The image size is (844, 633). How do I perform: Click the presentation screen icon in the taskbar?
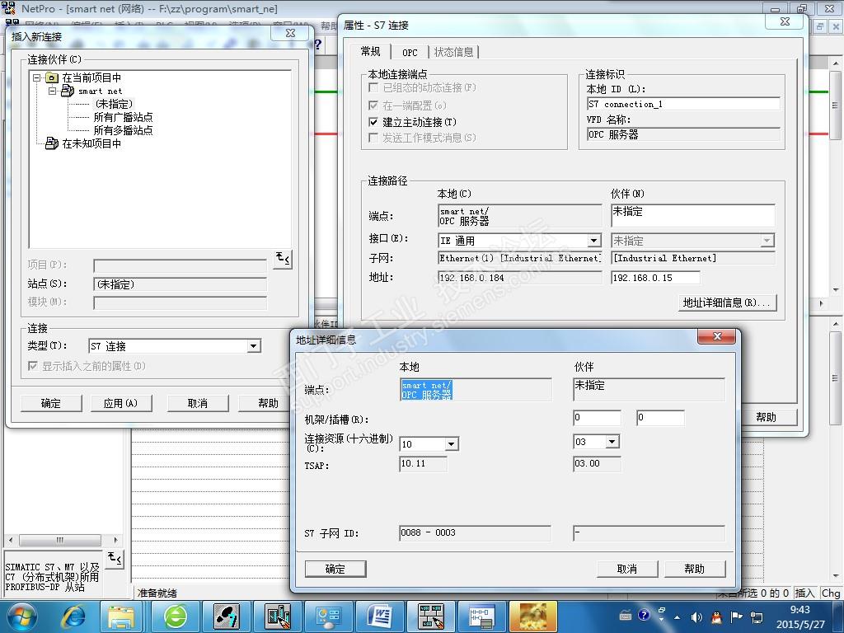(328, 617)
